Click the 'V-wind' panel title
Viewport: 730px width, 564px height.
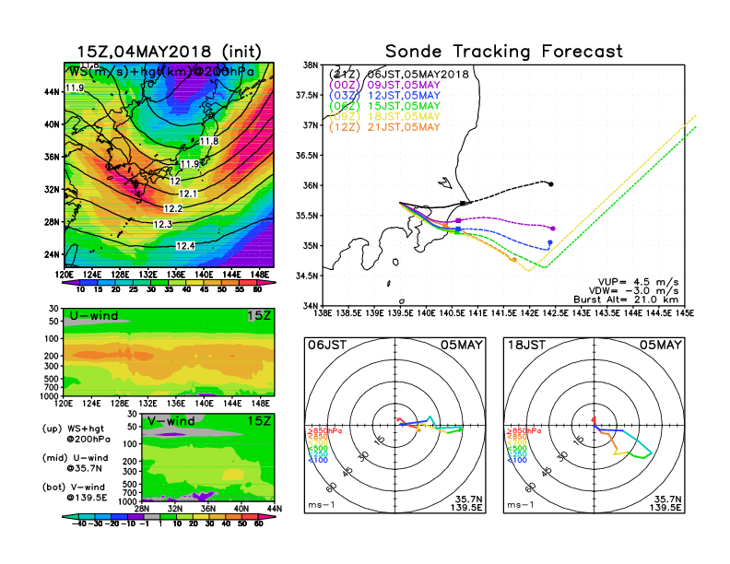click(x=171, y=421)
